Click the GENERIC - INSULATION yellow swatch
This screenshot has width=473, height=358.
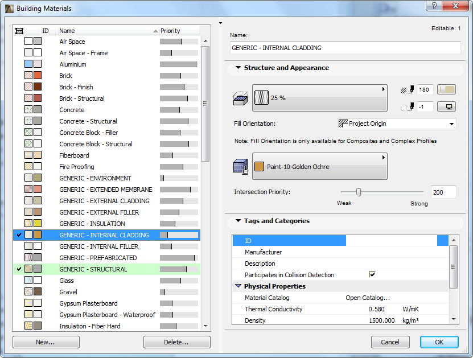click(x=38, y=224)
